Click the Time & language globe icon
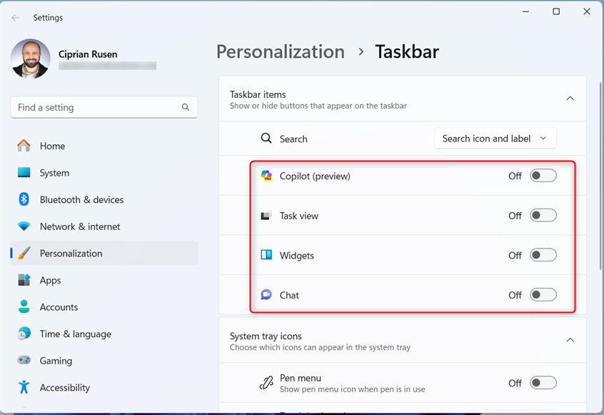 (x=24, y=334)
